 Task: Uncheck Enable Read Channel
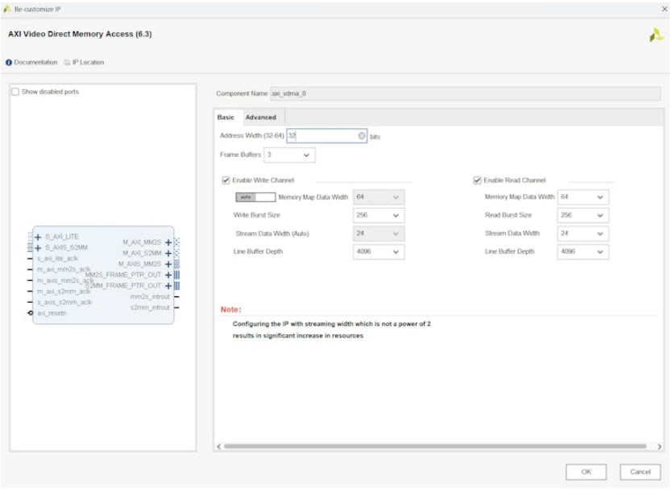coord(477,180)
